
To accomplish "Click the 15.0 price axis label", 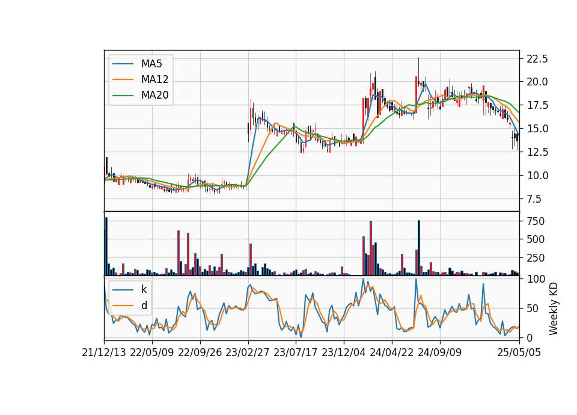I will (537, 129).
